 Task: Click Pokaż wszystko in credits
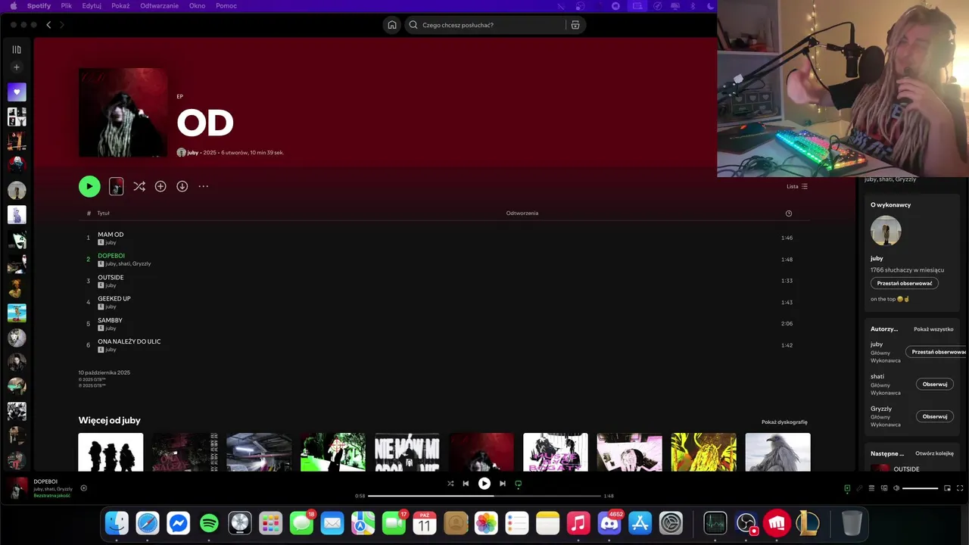click(933, 329)
